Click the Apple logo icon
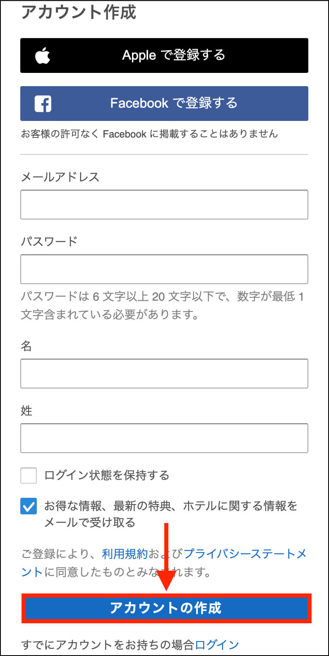The image size is (329, 656). coord(43,55)
